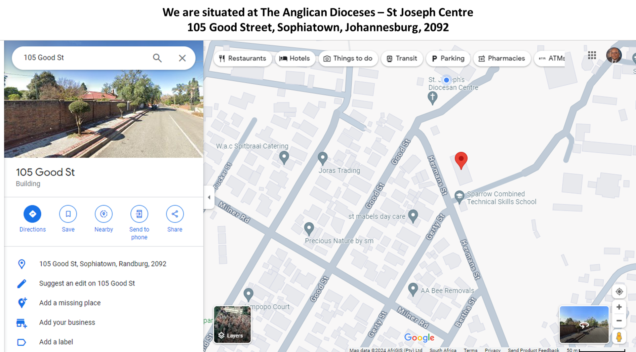Click Sparrow Combined Technical Skills School pin
Screen dimensions: 636x352
pyautogui.click(x=459, y=197)
